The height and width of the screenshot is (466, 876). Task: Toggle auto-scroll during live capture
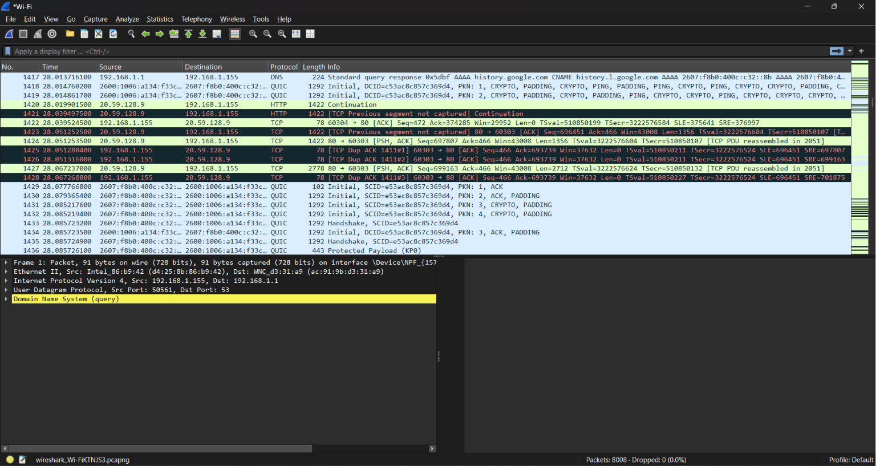click(217, 34)
